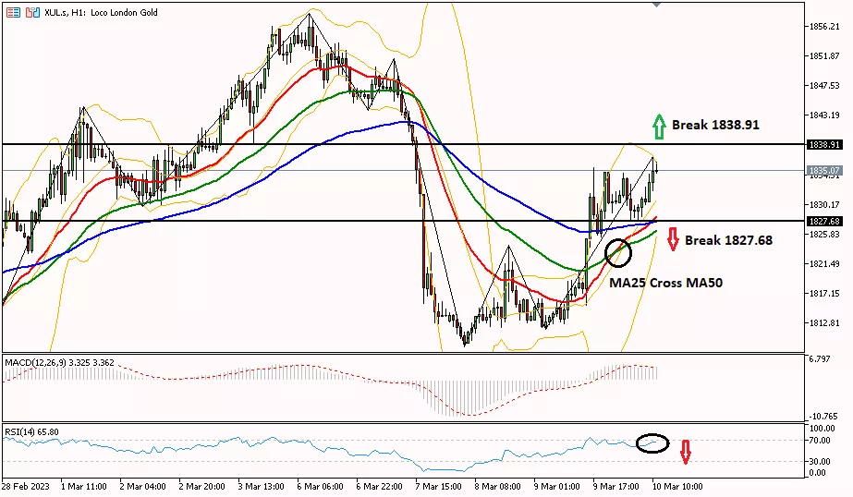Select the chart title 'XUL.s, H1: Loco London Gold'
Image resolution: width=853 pixels, height=497 pixels.
[101, 12]
